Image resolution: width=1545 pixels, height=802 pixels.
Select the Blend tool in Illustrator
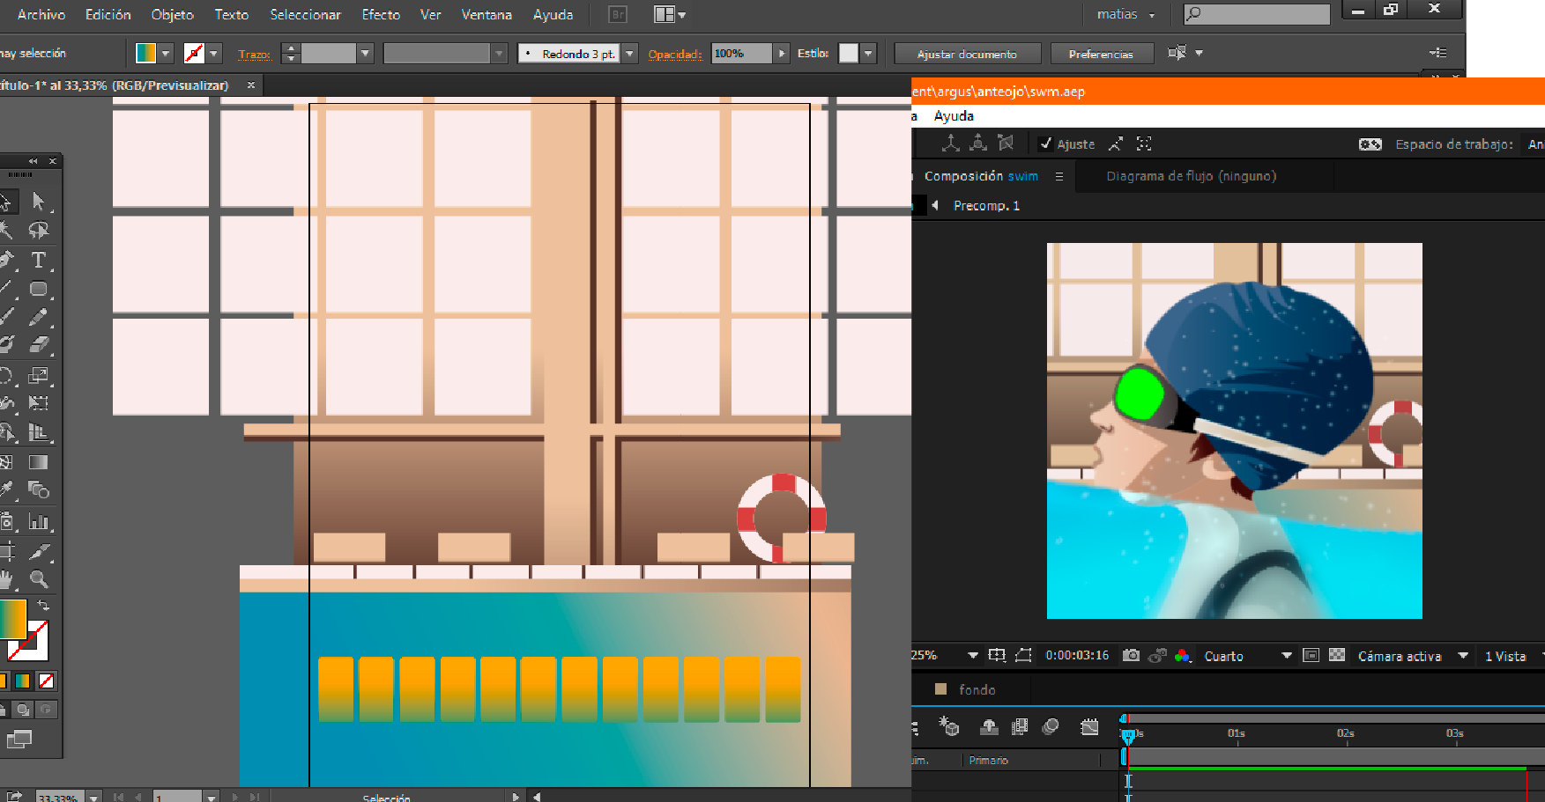(x=38, y=489)
